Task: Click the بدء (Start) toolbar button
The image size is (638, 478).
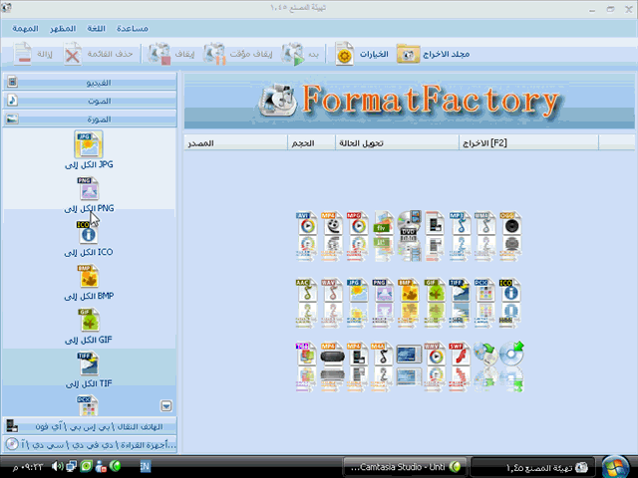Action: [x=300, y=54]
